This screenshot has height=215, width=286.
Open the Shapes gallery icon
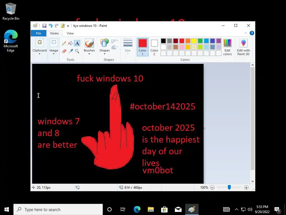pos(104,43)
